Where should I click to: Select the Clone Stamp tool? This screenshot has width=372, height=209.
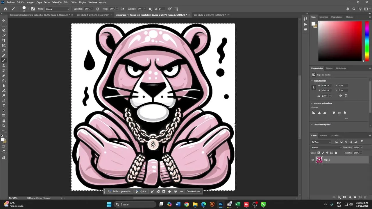4,66
